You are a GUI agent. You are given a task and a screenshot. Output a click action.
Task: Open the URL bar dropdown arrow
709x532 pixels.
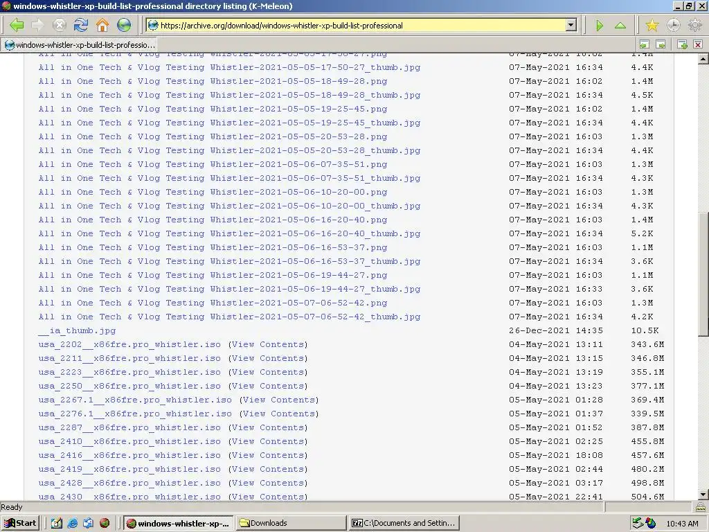(x=571, y=26)
